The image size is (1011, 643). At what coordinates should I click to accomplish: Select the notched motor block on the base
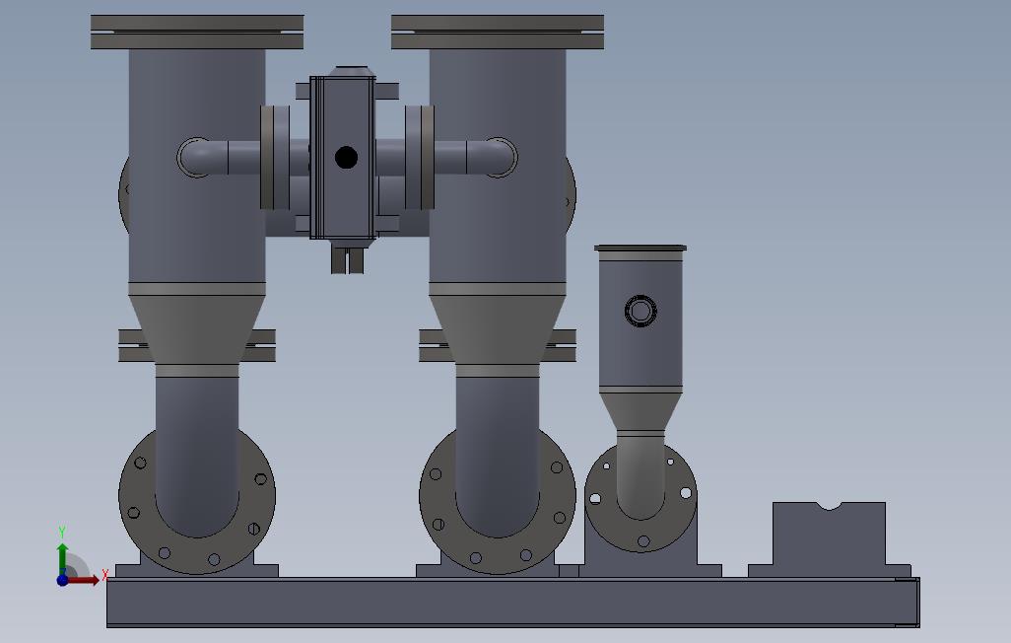[x=829, y=539]
